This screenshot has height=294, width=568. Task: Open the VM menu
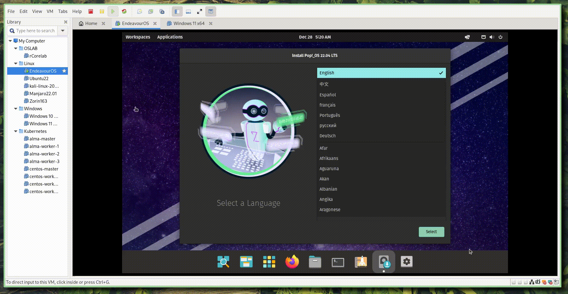click(x=50, y=11)
